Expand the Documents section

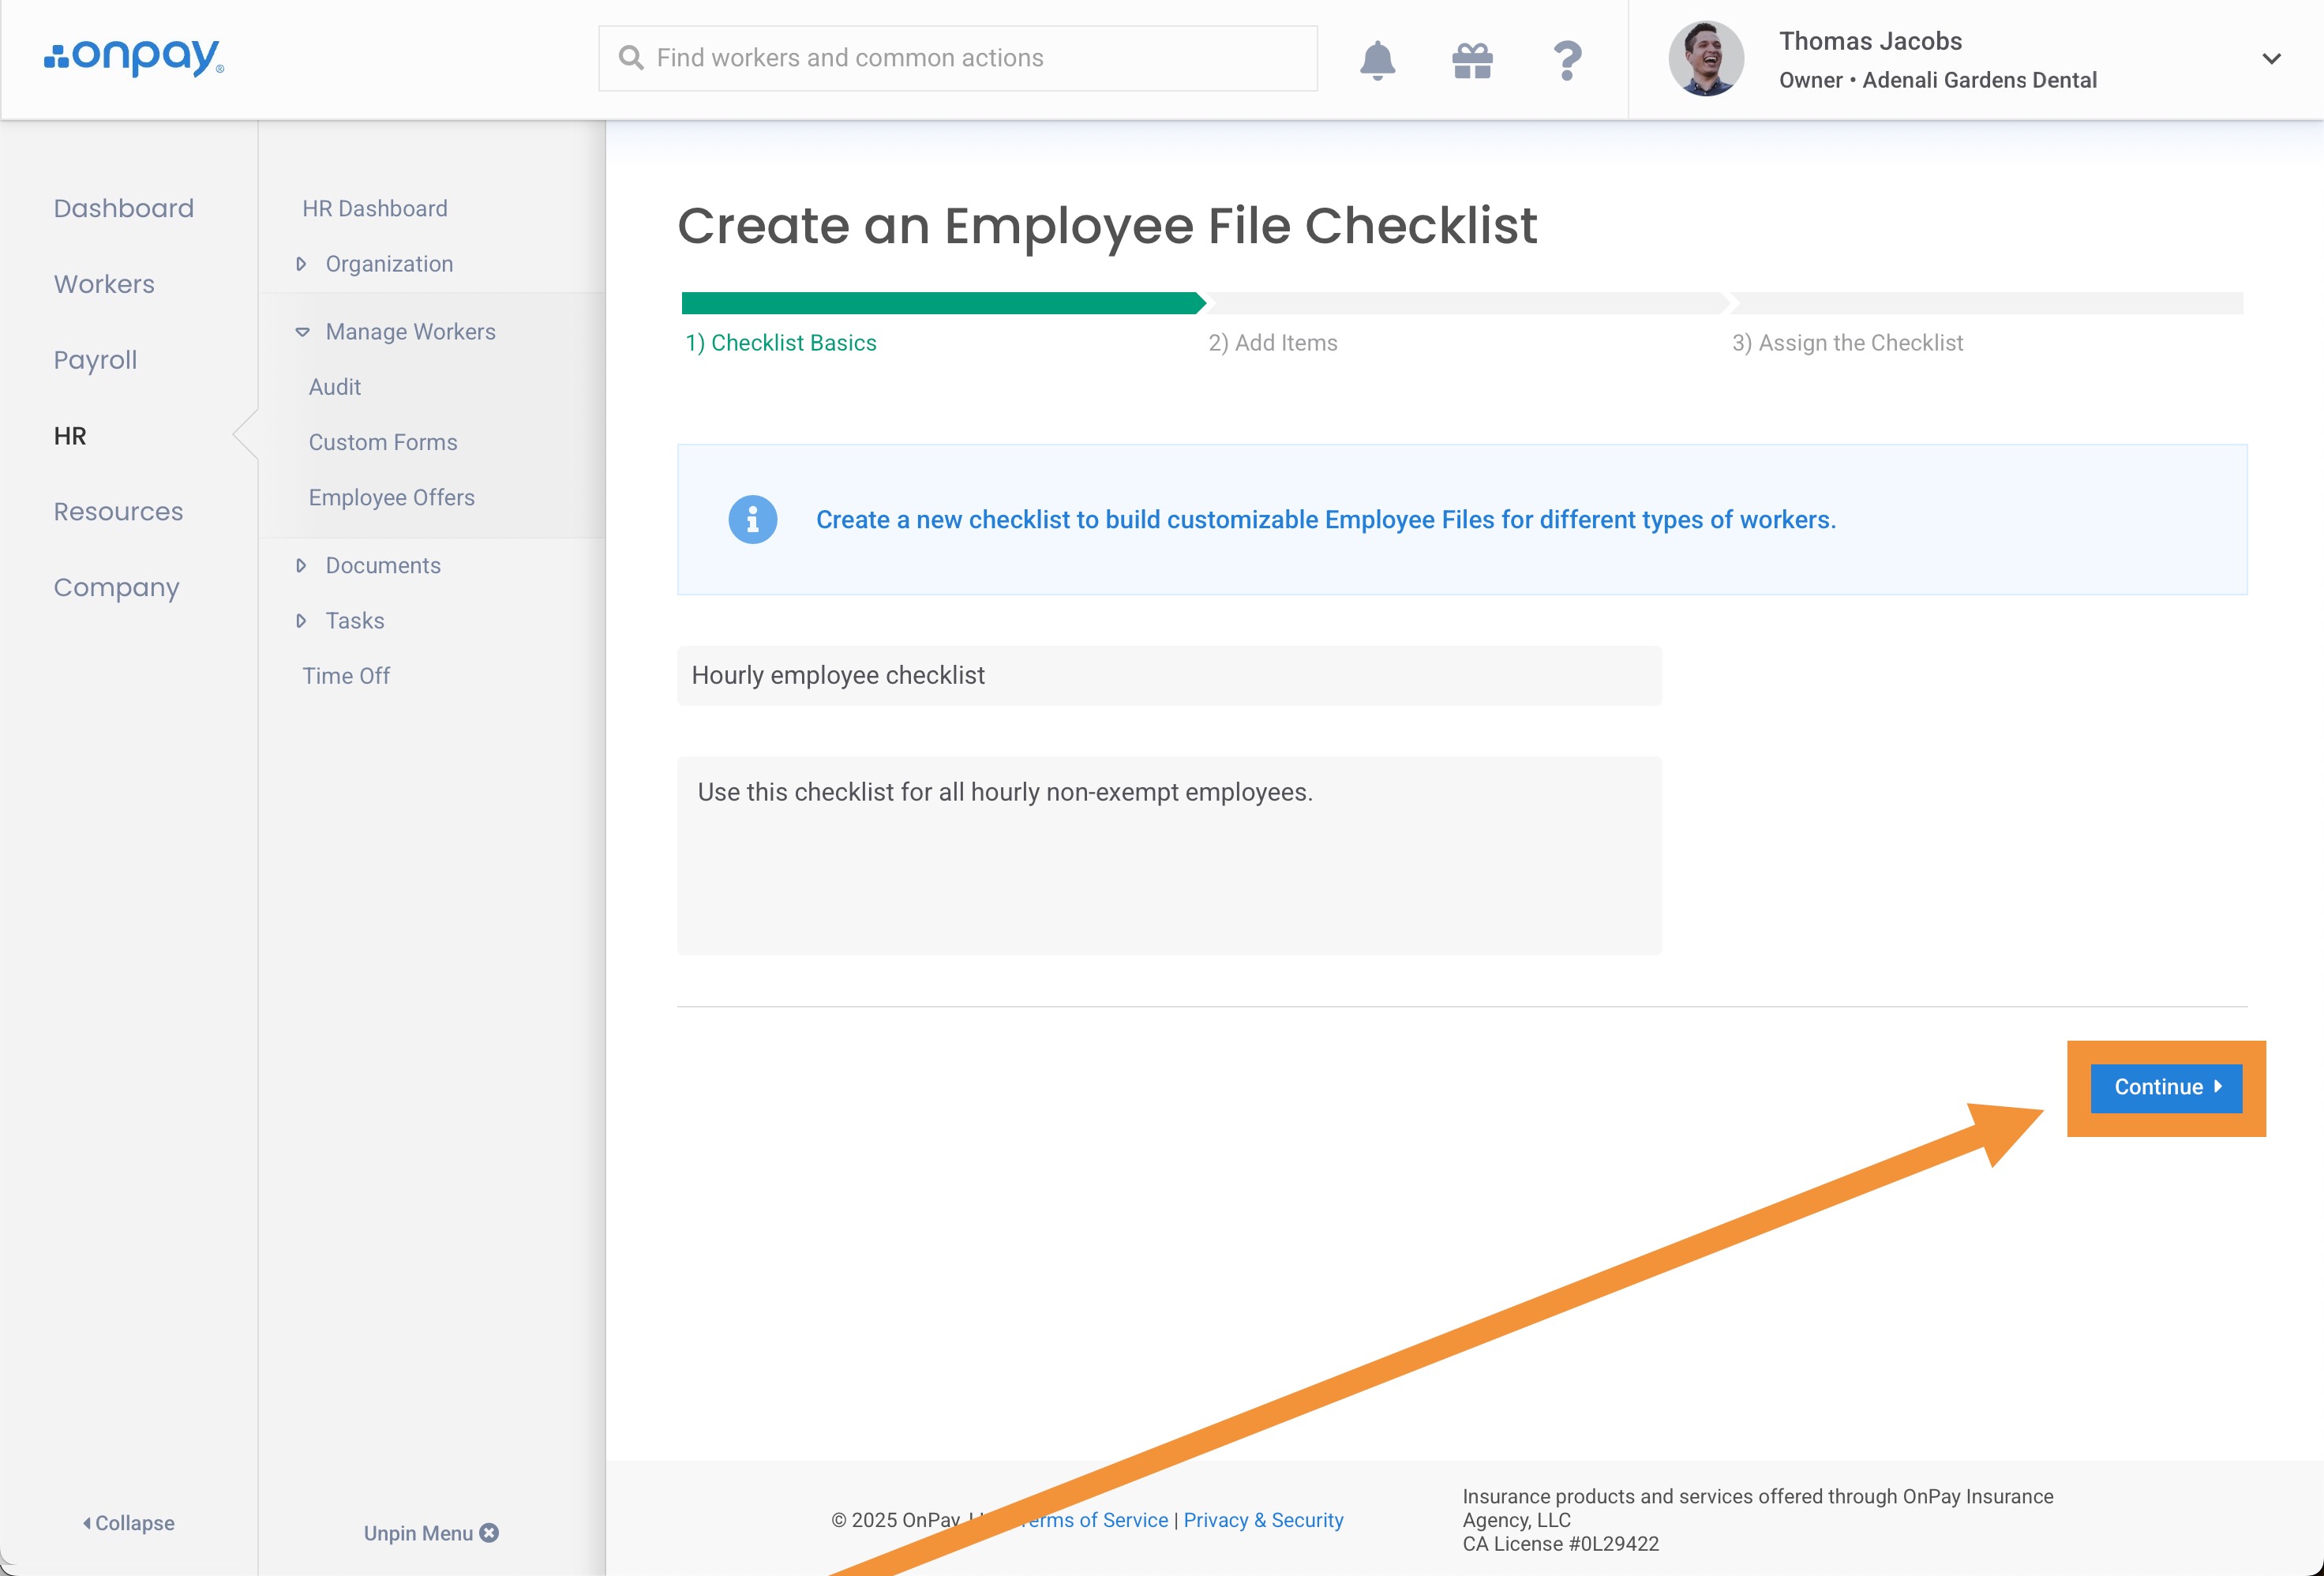[x=382, y=566]
